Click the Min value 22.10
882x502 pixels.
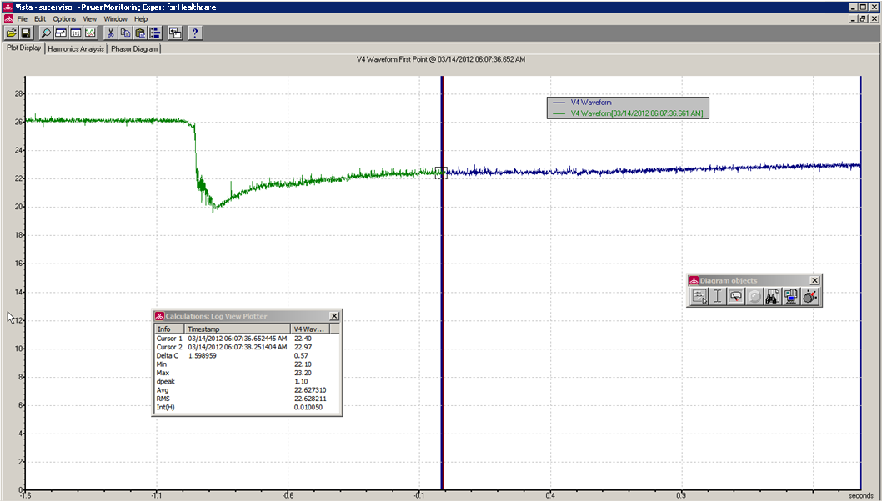(x=303, y=364)
